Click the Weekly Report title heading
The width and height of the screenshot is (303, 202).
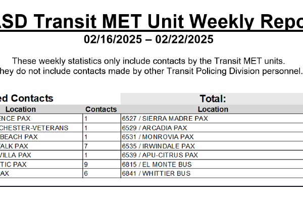[151, 20]
